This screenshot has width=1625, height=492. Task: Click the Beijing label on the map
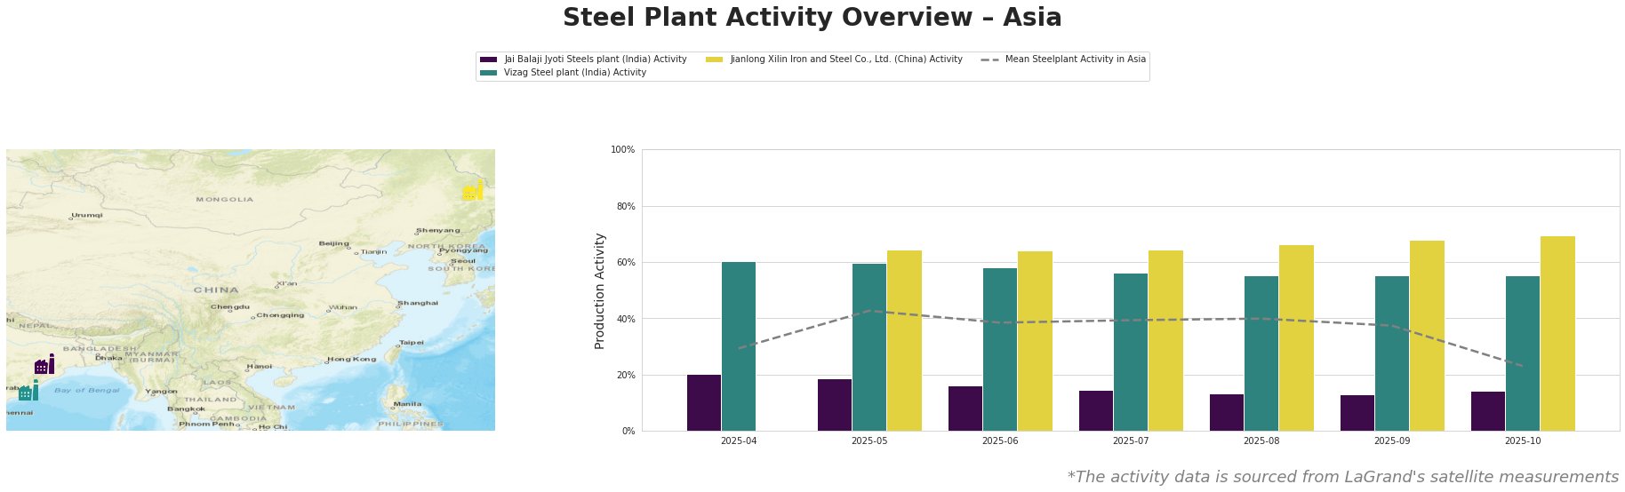(334, 243)
